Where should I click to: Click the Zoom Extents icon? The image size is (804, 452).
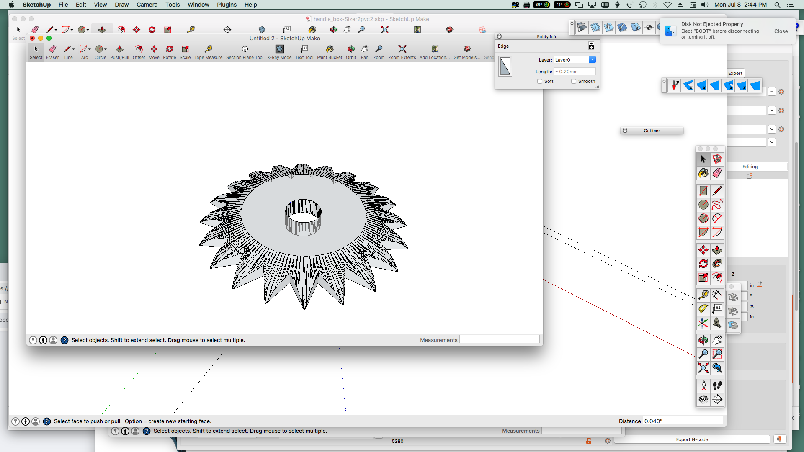click(x=402, y=50)
